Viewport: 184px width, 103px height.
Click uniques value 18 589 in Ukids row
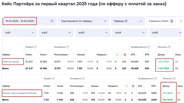43,62
